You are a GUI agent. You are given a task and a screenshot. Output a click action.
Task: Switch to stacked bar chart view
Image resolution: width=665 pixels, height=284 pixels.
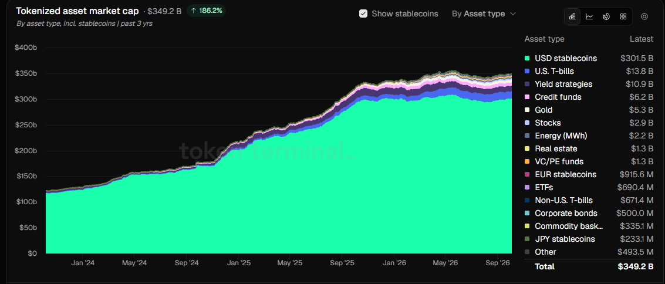click(x=572, y=16)
